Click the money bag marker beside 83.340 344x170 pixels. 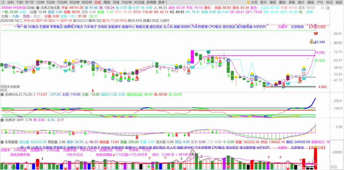(x=312, y=41)
